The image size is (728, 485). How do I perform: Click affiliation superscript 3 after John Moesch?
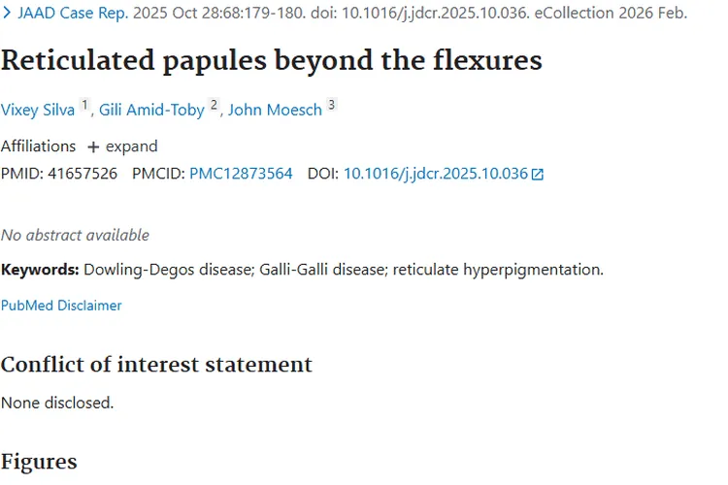[331, 106]
